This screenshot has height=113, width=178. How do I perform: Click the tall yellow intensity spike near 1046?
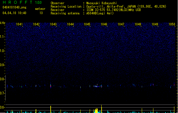[x=102, y=109]
